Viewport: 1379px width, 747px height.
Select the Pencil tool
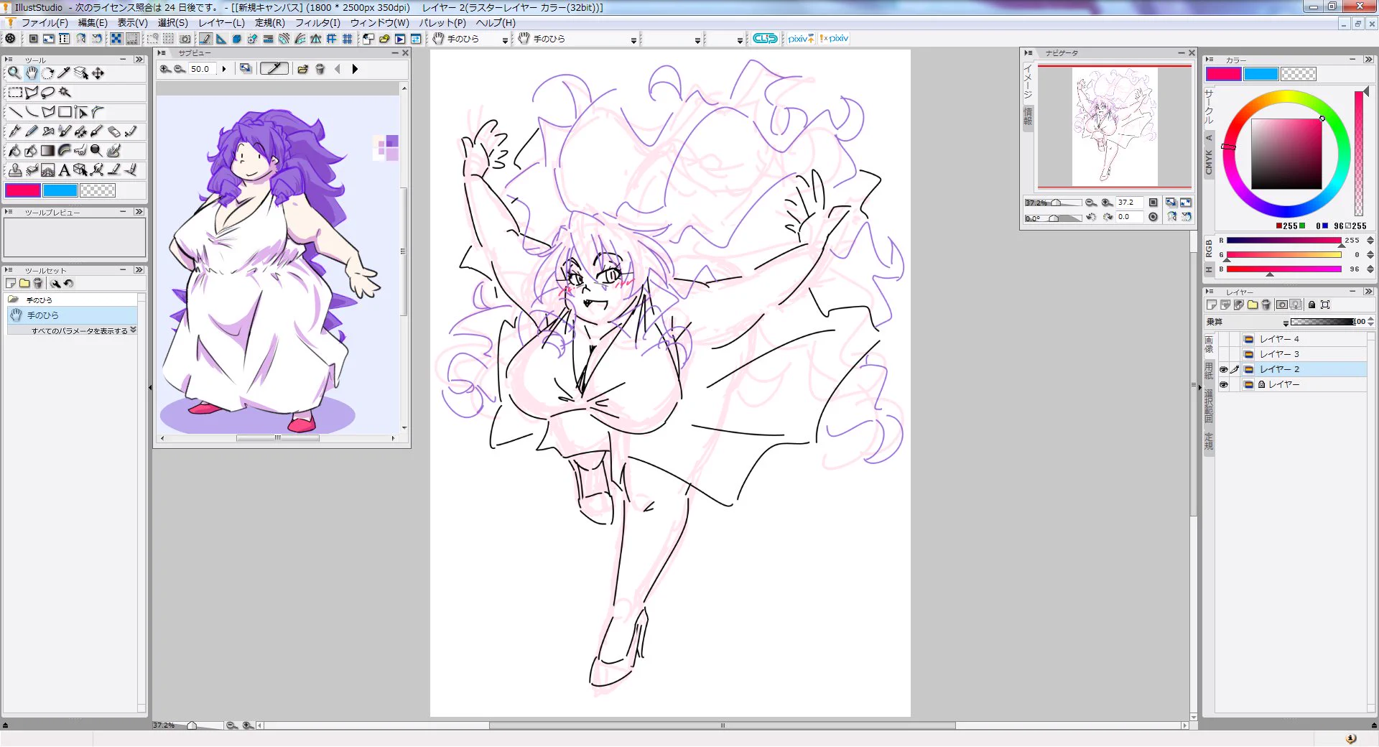[31, 131]
